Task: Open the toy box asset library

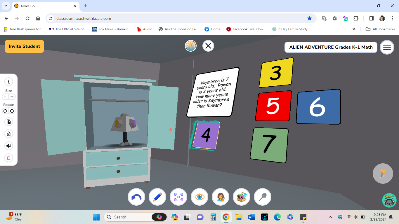Action: (242, 197)
